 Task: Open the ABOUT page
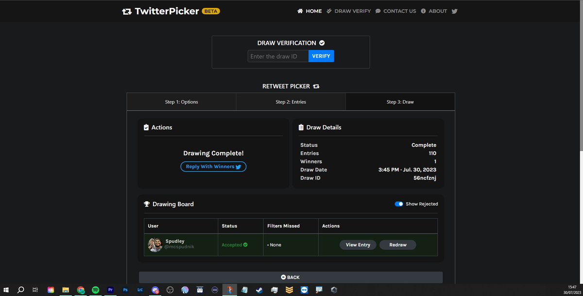(x=434, y=11)
